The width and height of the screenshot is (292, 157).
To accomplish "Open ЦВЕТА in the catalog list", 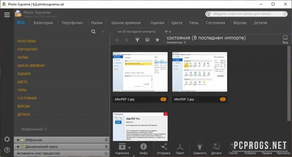I will 22,82.
